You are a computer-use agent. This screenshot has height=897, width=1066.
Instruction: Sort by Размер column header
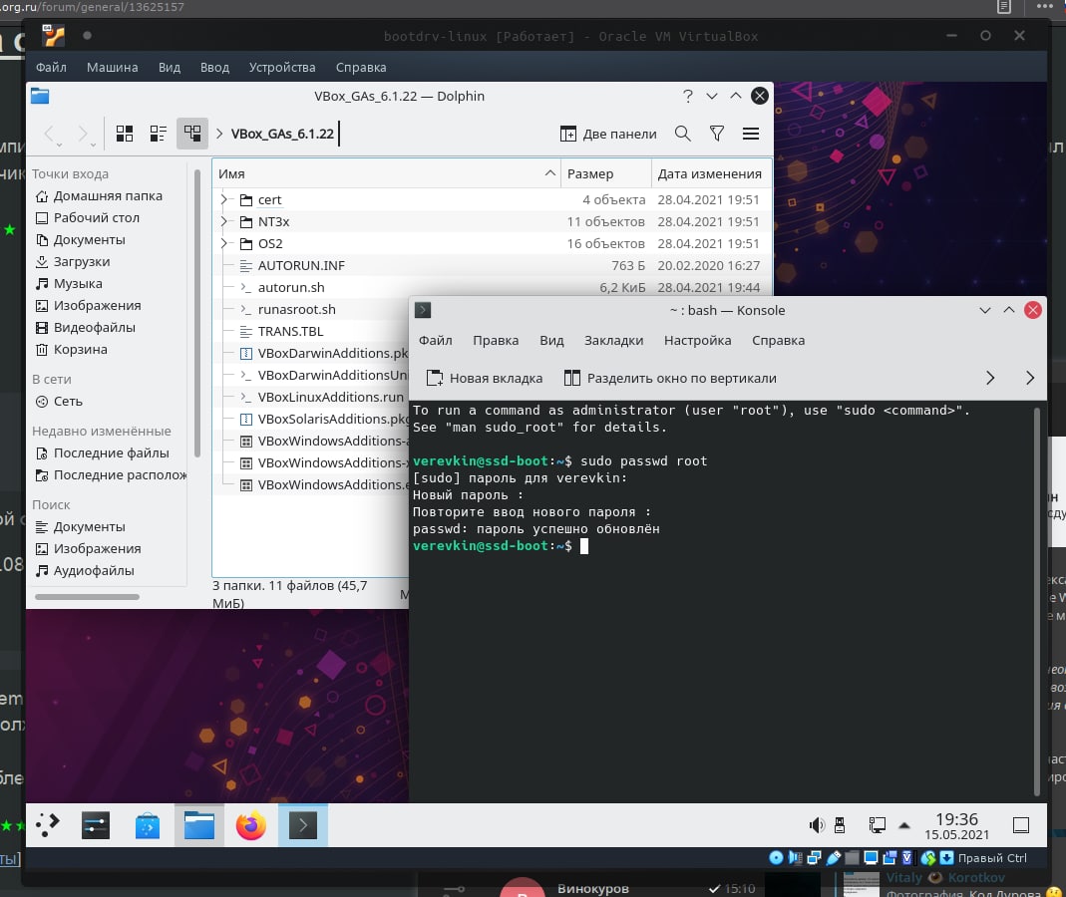tap(605, 174)
